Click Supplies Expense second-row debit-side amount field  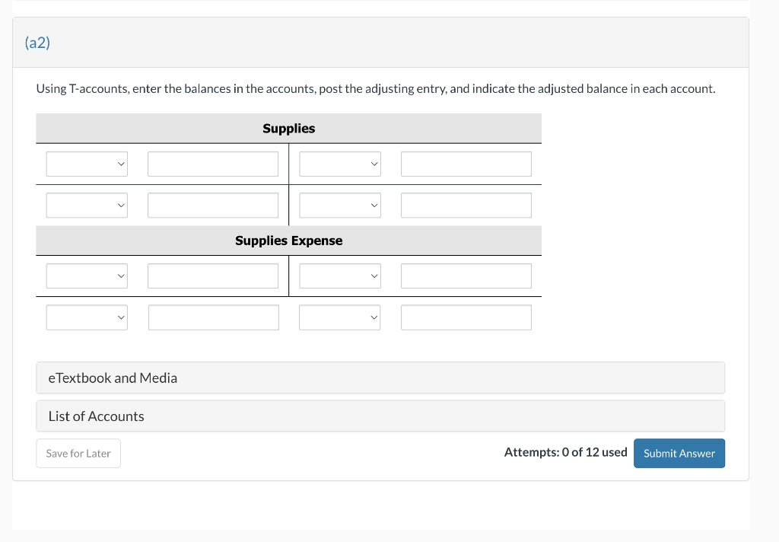click(x=213, y=317)
